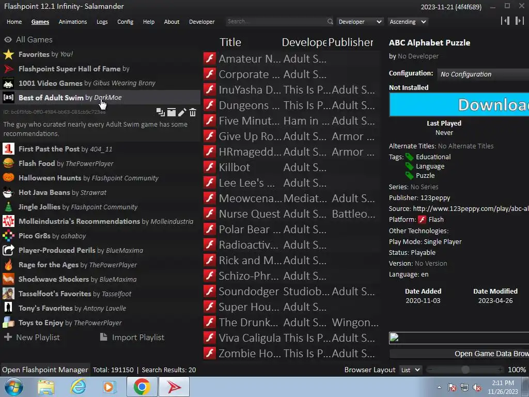The height and width of the screenshot is (397, 529).
Task: Select Pico Gr8s playlist
Action: (x=101, y=236)
